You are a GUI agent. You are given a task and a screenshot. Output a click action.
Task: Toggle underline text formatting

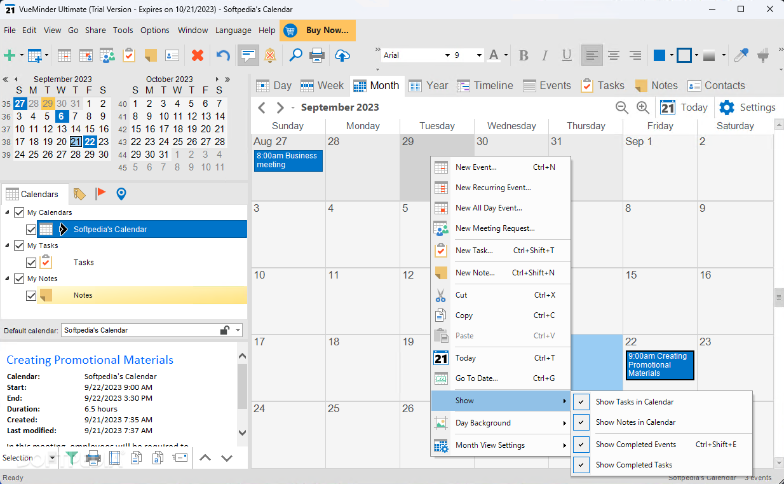tap(567, 55)
